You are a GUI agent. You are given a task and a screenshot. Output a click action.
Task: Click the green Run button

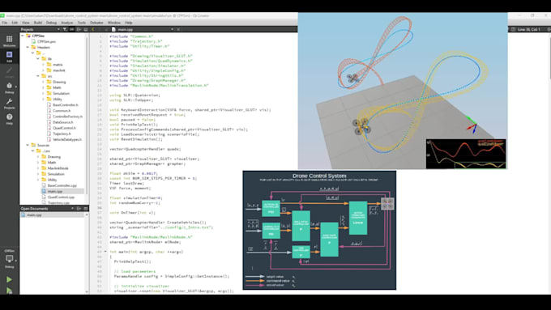point(9,279)
